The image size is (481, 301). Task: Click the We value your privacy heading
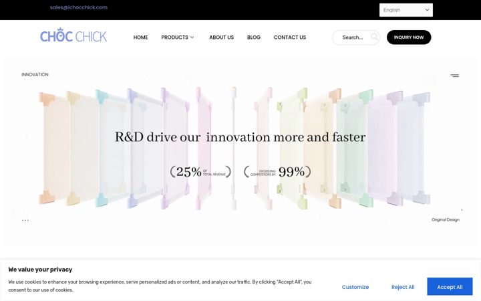(x=40, y=270)
